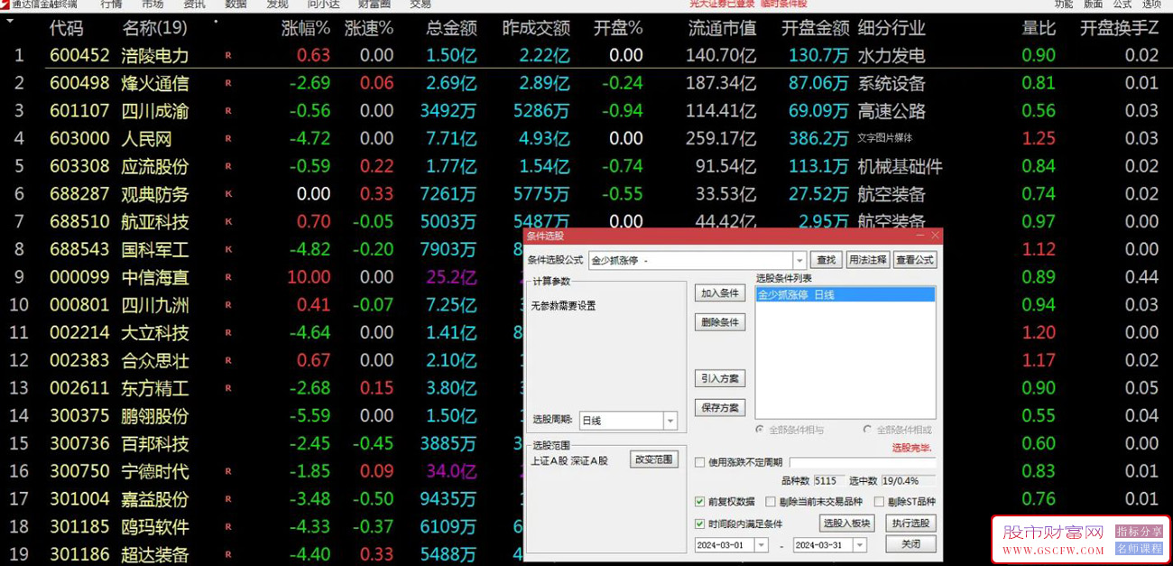Click the 2024-03-01 start date field

(725, 545)
